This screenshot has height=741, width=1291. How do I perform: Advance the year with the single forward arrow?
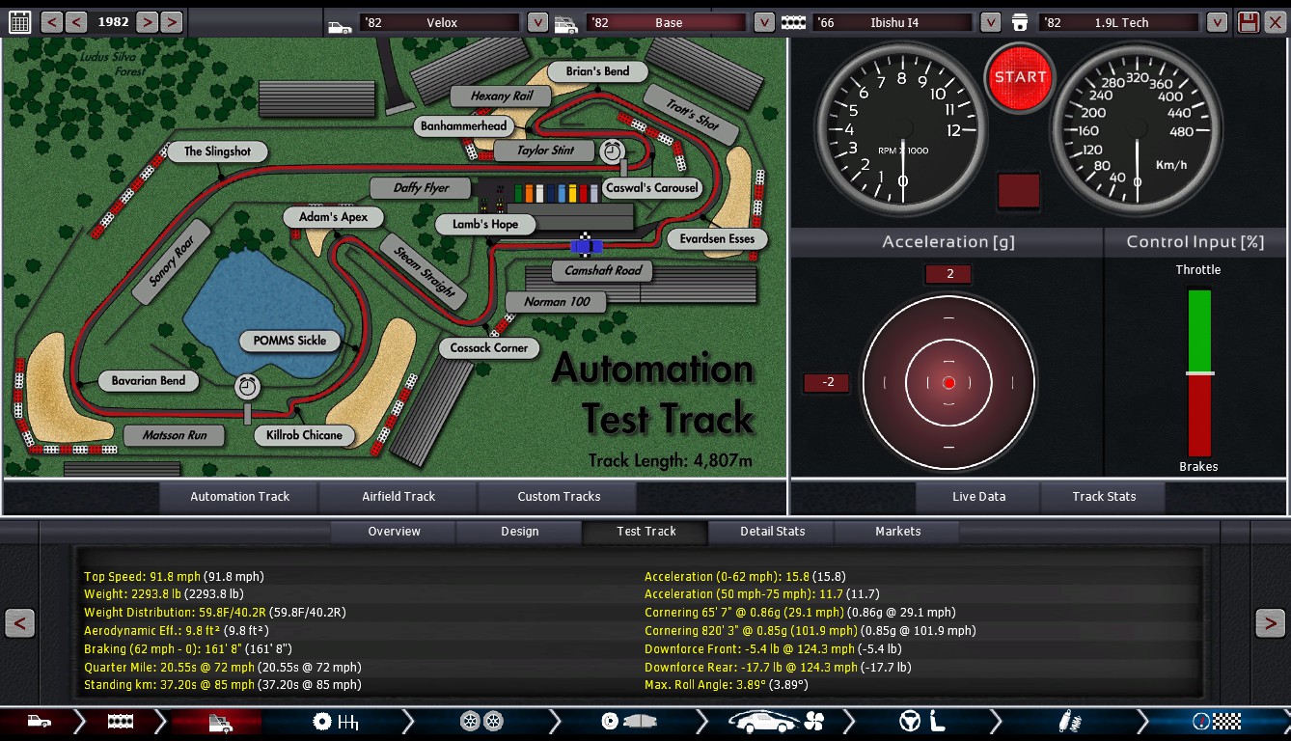(x=147, y=21)
